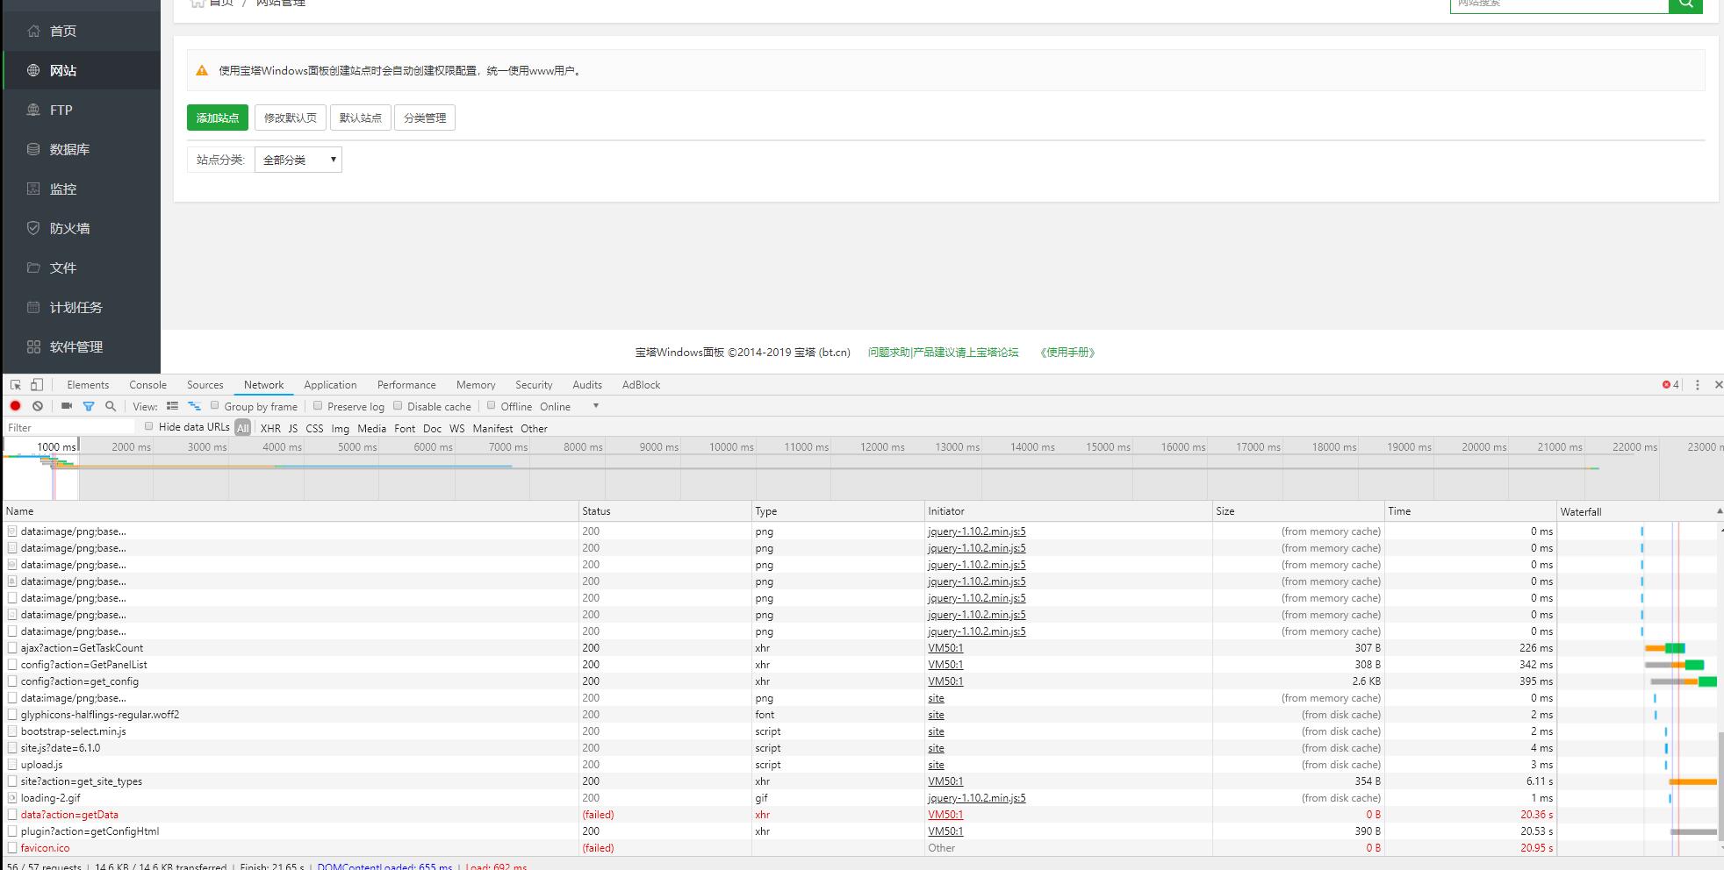Select the failed data?action=getData request
This screenshot has width=1724, height=870.
[x=69, y=815]
